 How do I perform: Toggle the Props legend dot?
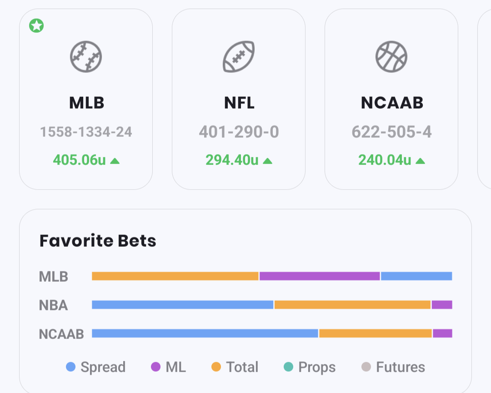[x=288, y=367]
